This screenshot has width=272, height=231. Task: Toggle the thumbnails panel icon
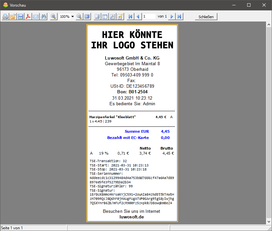click(105, 17)
